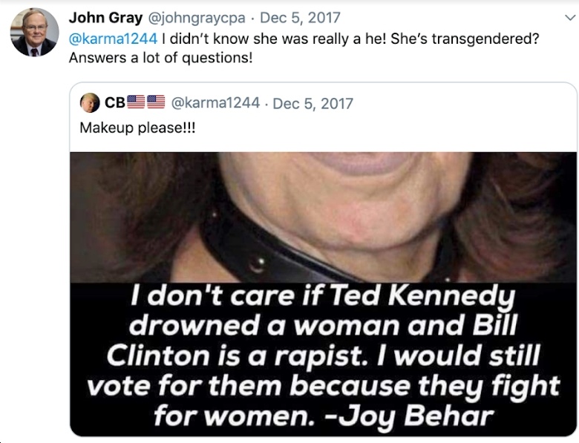
Task: Open main tweet's Dec 5, 2017 timestamp
Action: [300, 18]
